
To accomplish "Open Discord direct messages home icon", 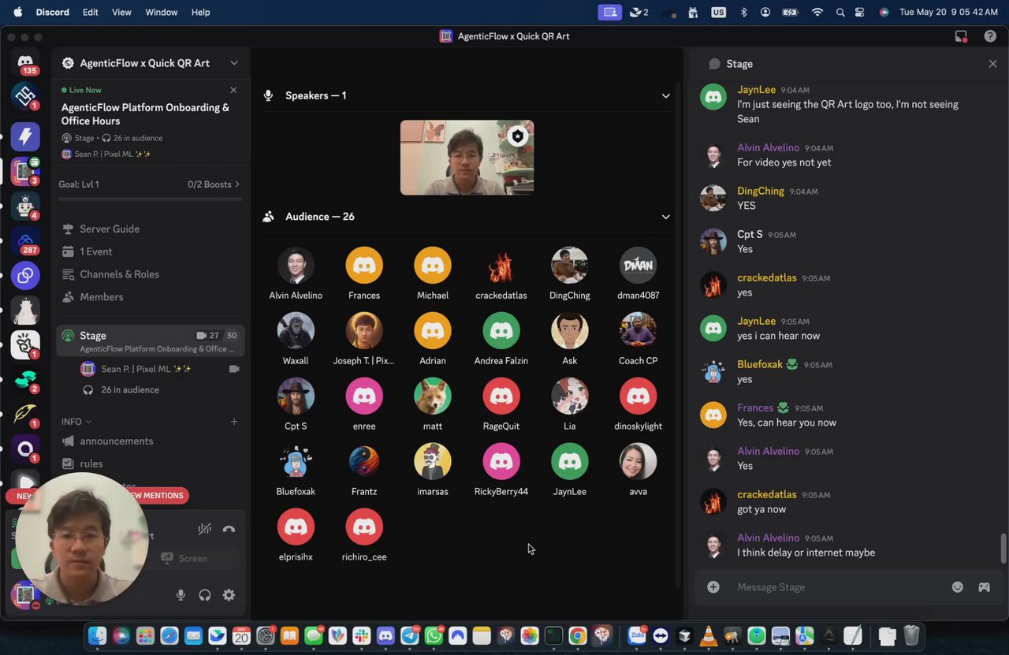I will coord(25,62).
